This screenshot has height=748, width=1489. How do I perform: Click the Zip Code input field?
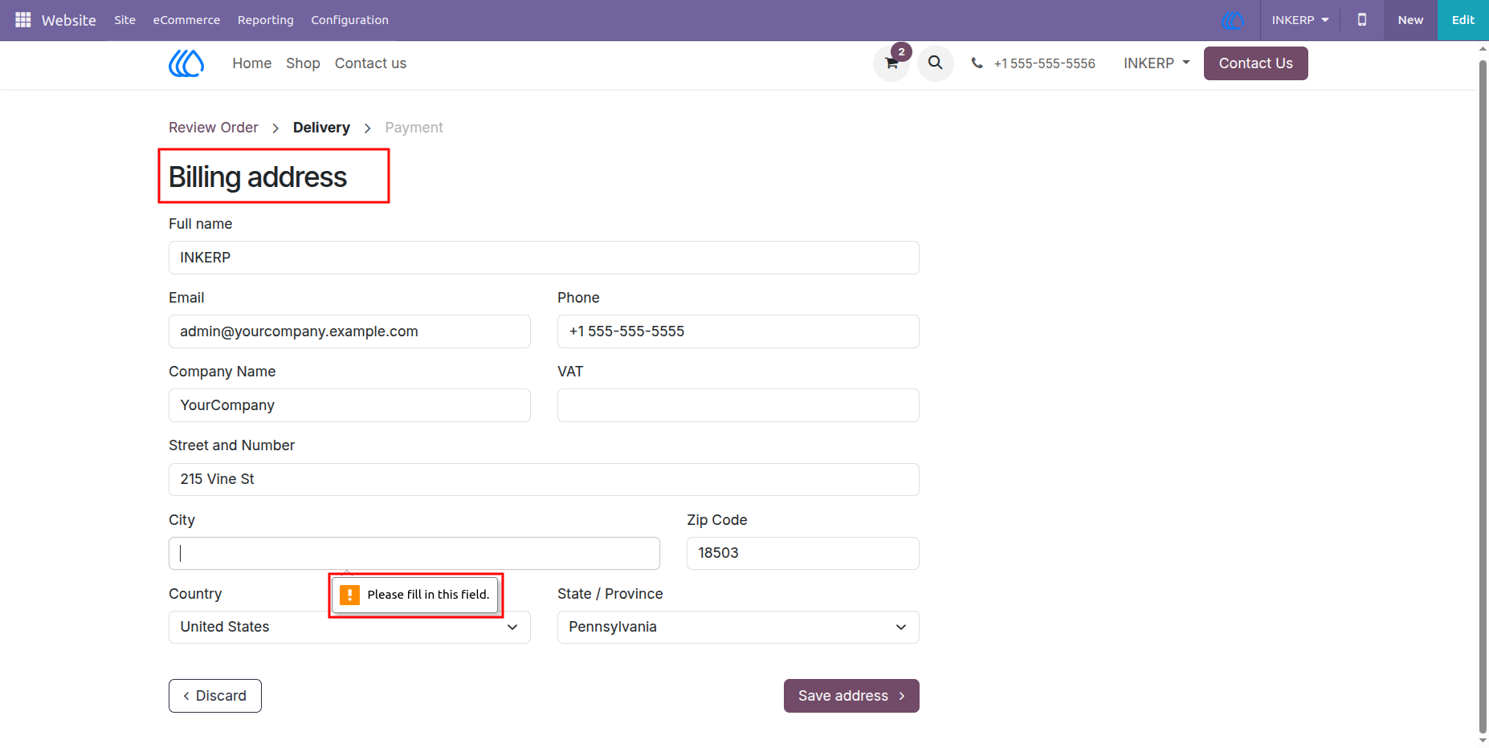[x=803, y=553]
